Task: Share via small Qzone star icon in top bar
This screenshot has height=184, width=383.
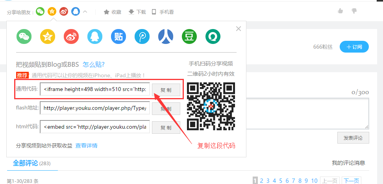Action: click(52, 11)
